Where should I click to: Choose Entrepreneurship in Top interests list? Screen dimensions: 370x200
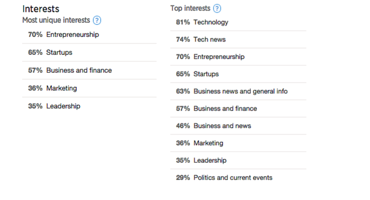pos(238,57)
